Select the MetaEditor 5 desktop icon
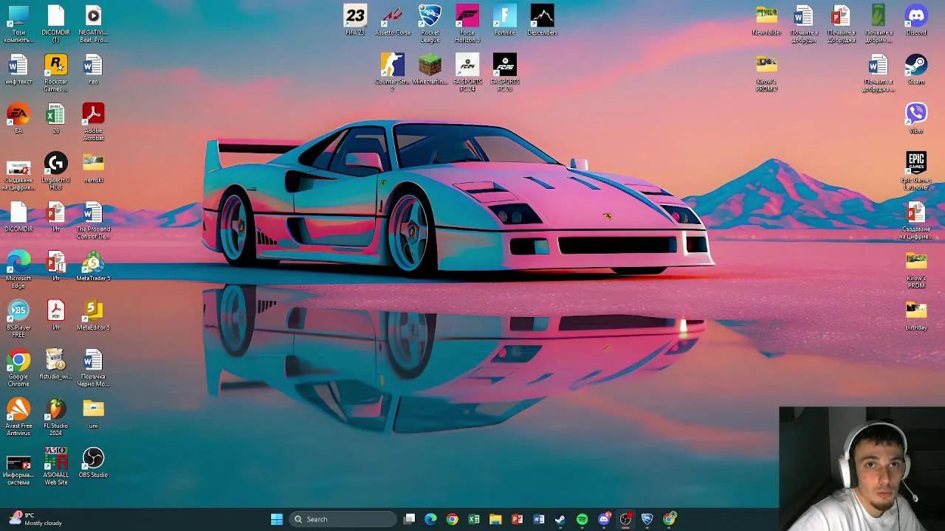Screen dimensions: 945x531 coord(93,316)
